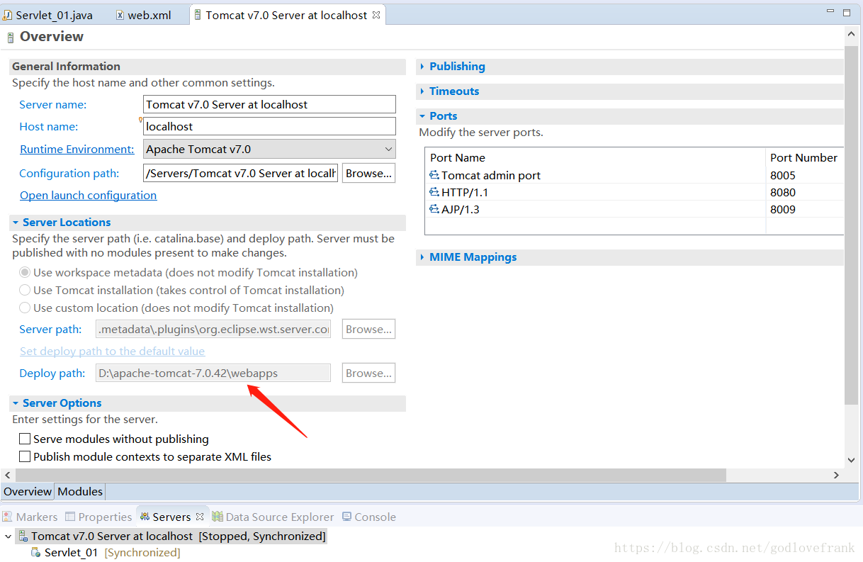Click the AJP/1.3 port icon

point(434,209)
